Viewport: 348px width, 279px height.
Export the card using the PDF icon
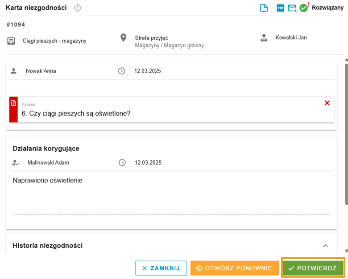[x=280, y=8]
